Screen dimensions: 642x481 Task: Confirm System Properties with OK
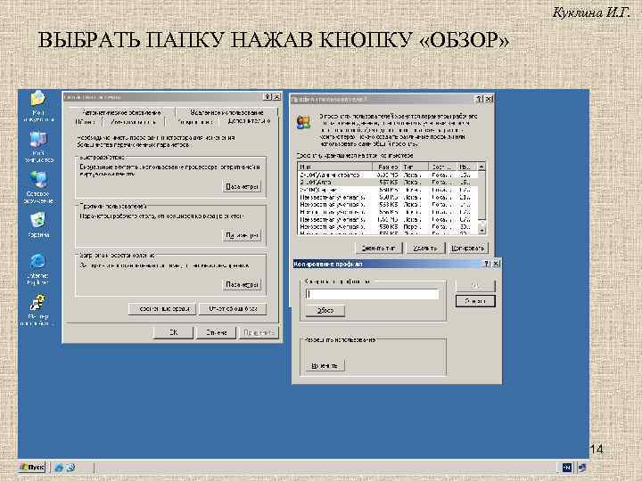173,332
